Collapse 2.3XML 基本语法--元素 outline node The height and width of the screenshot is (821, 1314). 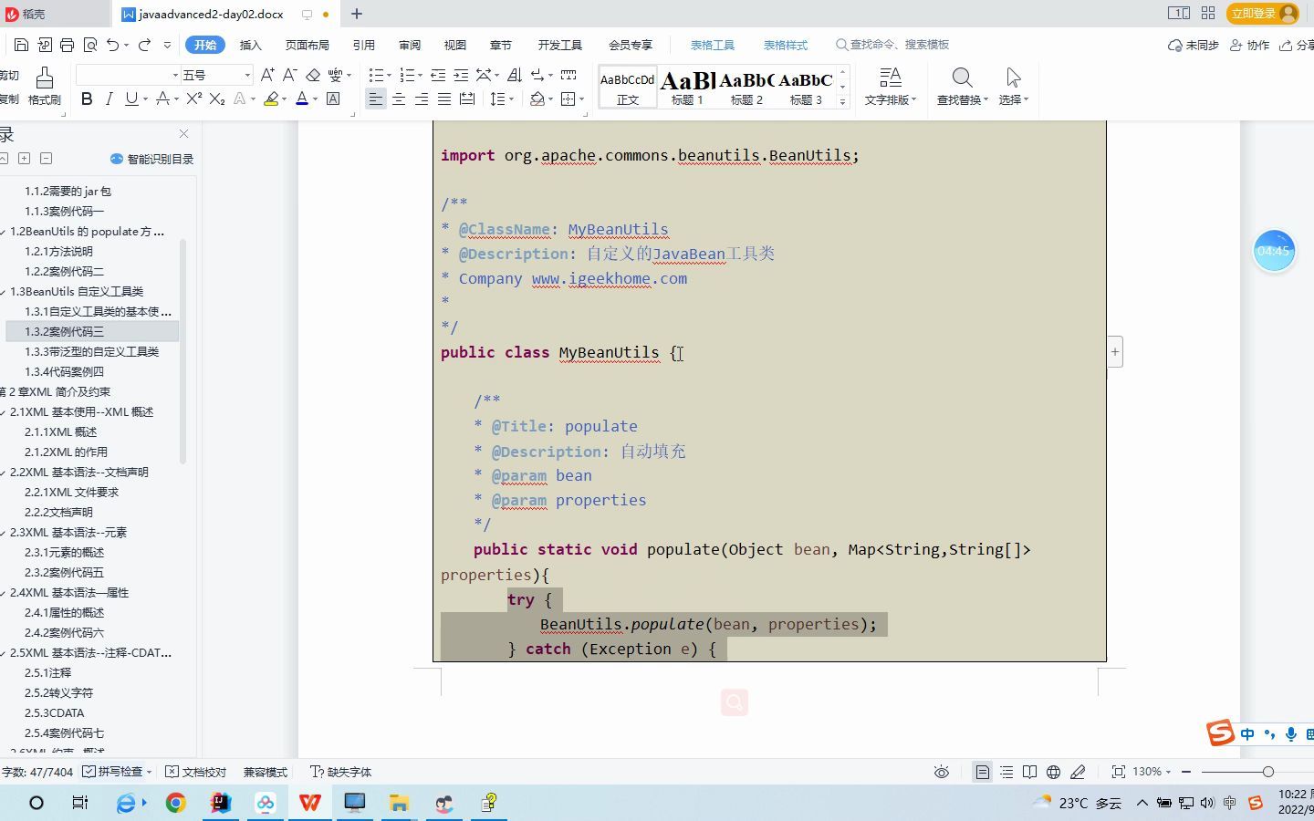pos(4,533)
